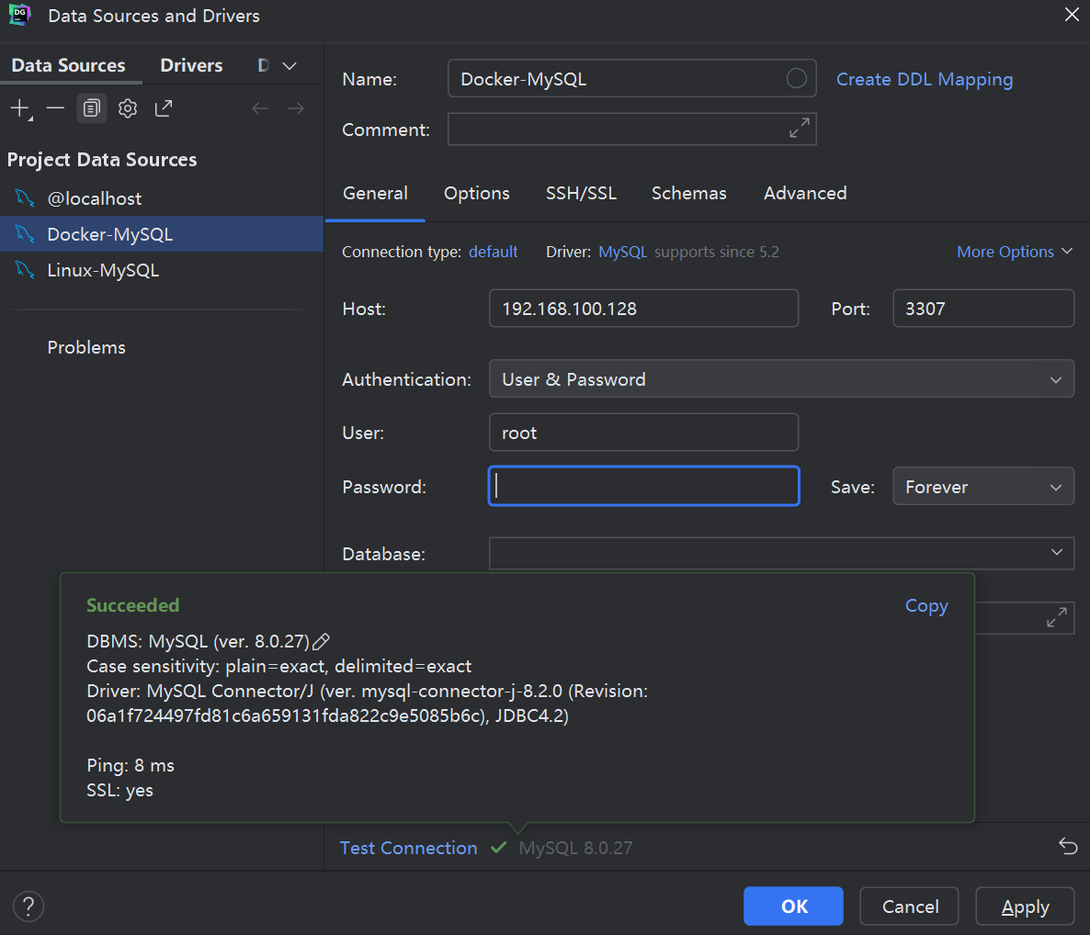This screenshot has height=935, width=1090.
Task: Open the Problems entry
Action: (x=86, y=347)
